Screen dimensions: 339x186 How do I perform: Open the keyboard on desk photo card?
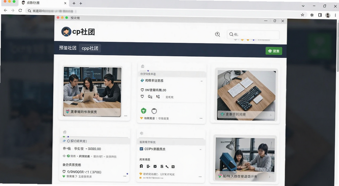tap(246, 95)
